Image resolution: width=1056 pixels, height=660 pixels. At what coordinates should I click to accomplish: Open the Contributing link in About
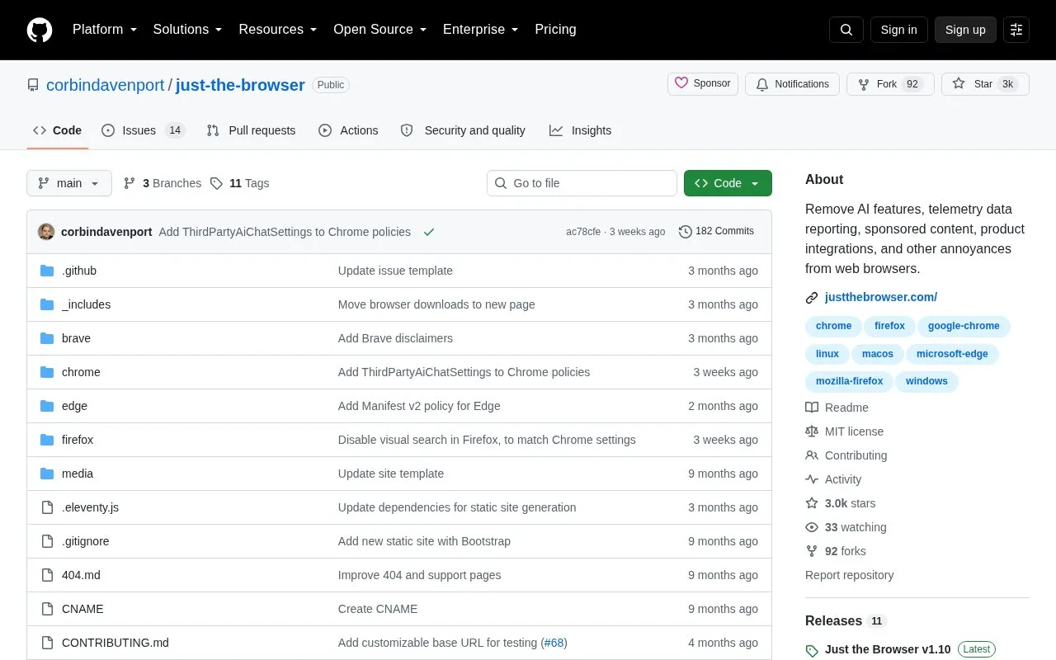point(846,455)
